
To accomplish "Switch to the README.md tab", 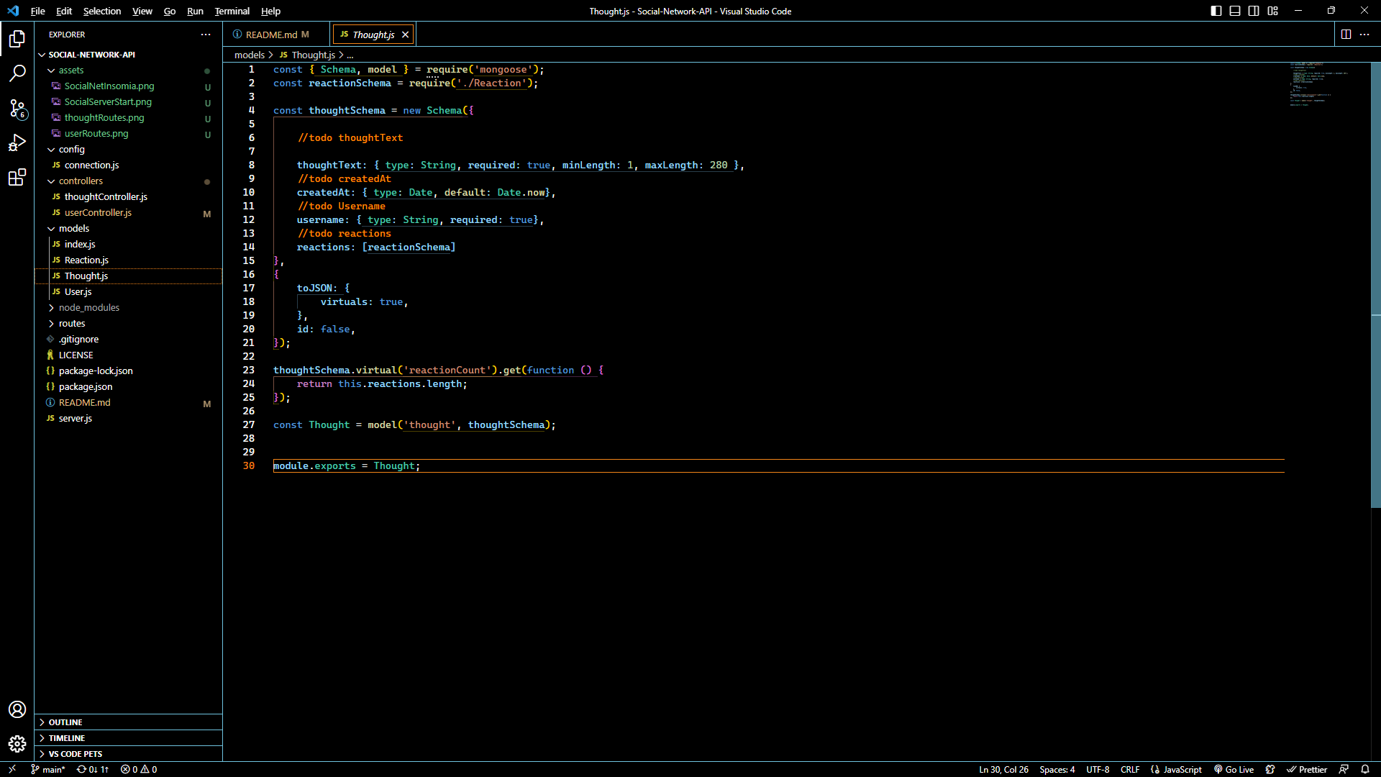I will pos(271,35).
